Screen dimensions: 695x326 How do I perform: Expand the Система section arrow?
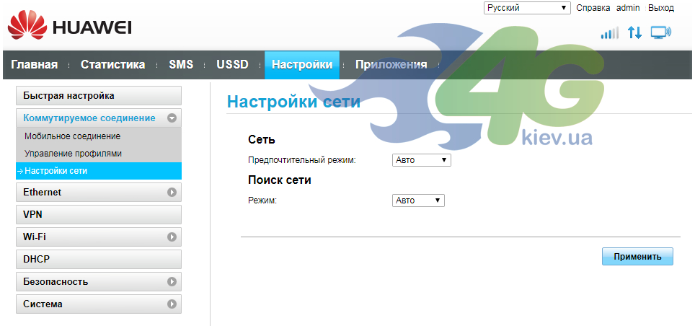[172, 304]
